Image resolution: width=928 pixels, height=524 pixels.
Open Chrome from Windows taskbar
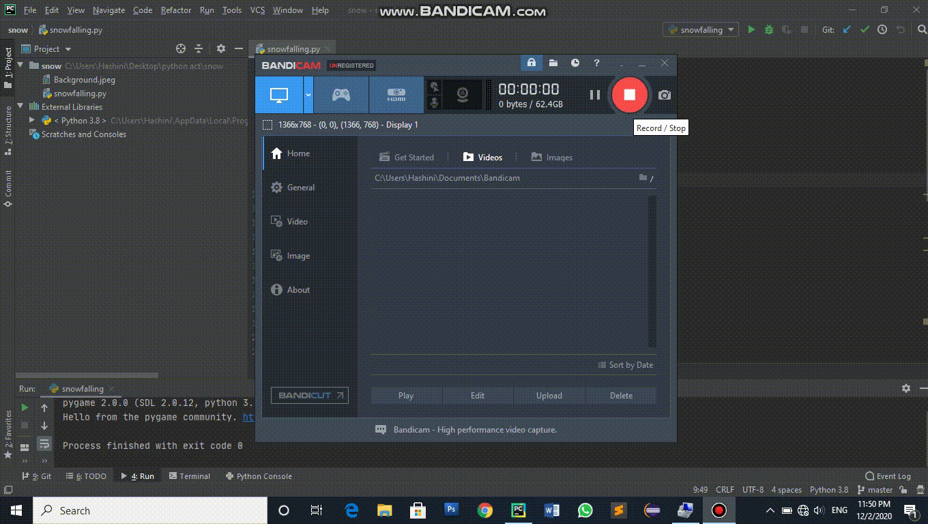click(x=485, y=510)
